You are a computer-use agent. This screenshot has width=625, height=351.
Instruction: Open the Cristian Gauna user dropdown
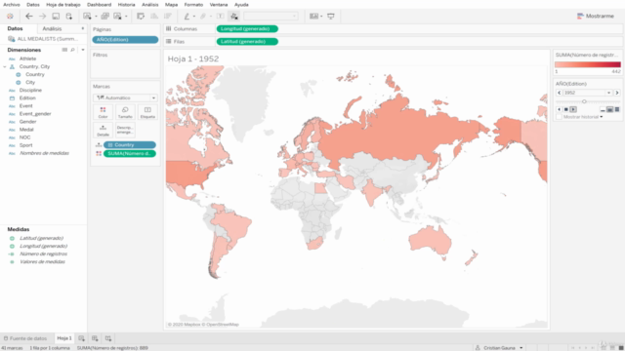(x=499, y=348)
